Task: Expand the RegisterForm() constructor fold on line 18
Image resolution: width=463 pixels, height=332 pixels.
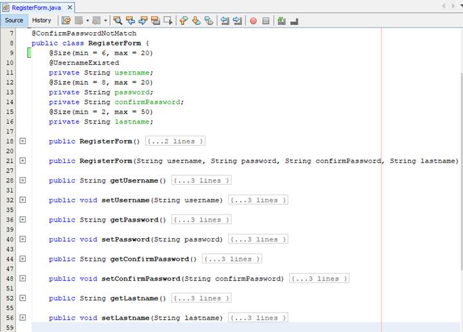Action: pos(23,141)
